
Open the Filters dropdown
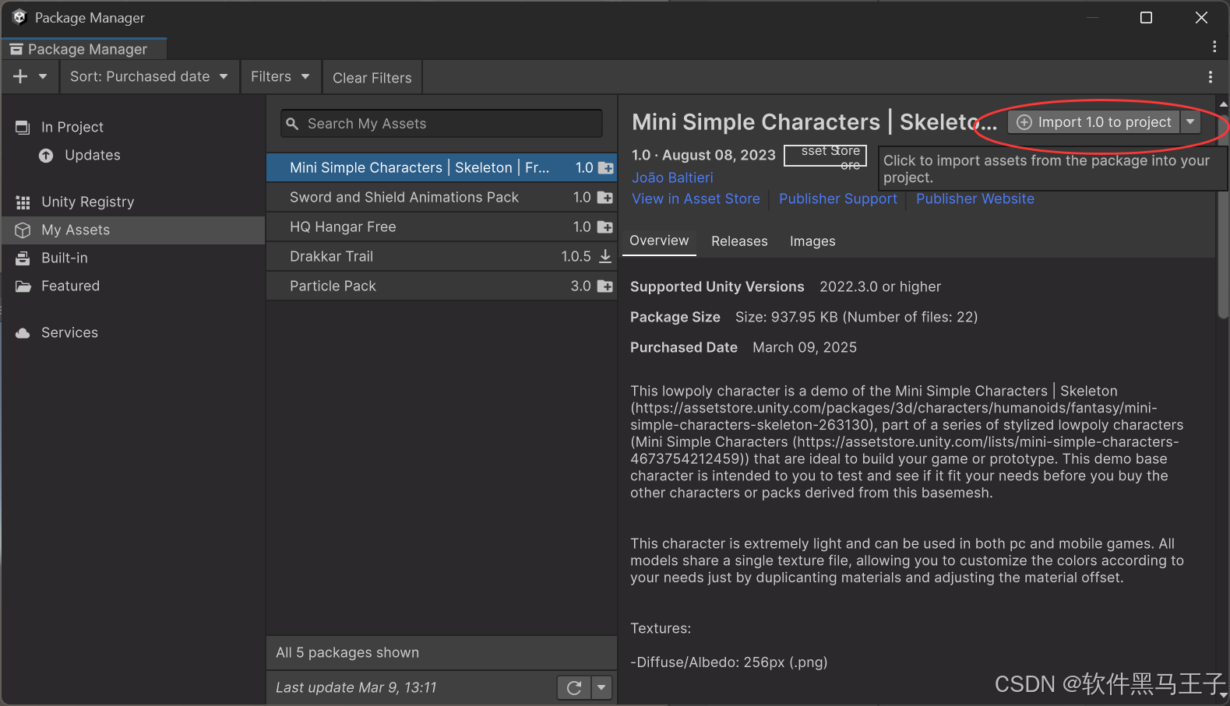(x=280, y=76)
